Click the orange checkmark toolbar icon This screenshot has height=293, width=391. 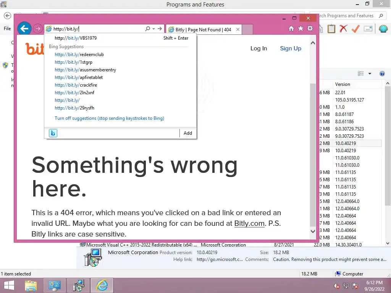click(x=355, y=29)
